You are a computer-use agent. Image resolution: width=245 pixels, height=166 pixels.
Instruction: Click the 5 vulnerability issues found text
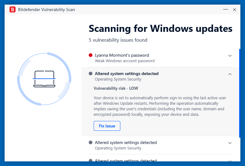point(118,40)
